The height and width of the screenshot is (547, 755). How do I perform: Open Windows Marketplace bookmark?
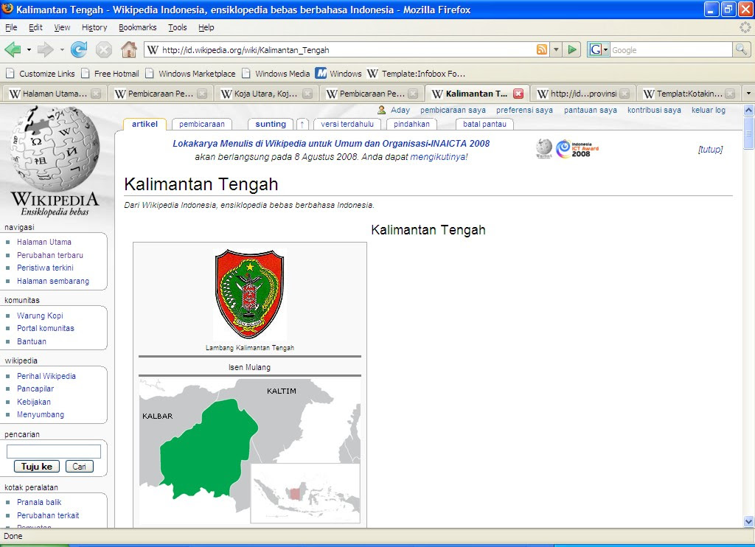pos(191,74)
